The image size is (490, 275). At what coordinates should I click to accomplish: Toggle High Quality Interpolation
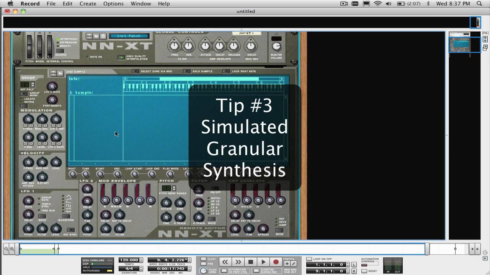121,58
